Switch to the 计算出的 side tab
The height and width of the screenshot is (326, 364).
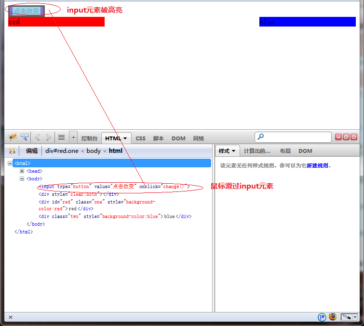[x=257, y=151]
